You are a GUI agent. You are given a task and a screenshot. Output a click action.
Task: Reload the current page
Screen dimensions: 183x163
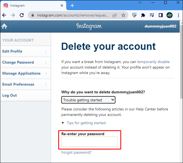(x=21, y=15)
